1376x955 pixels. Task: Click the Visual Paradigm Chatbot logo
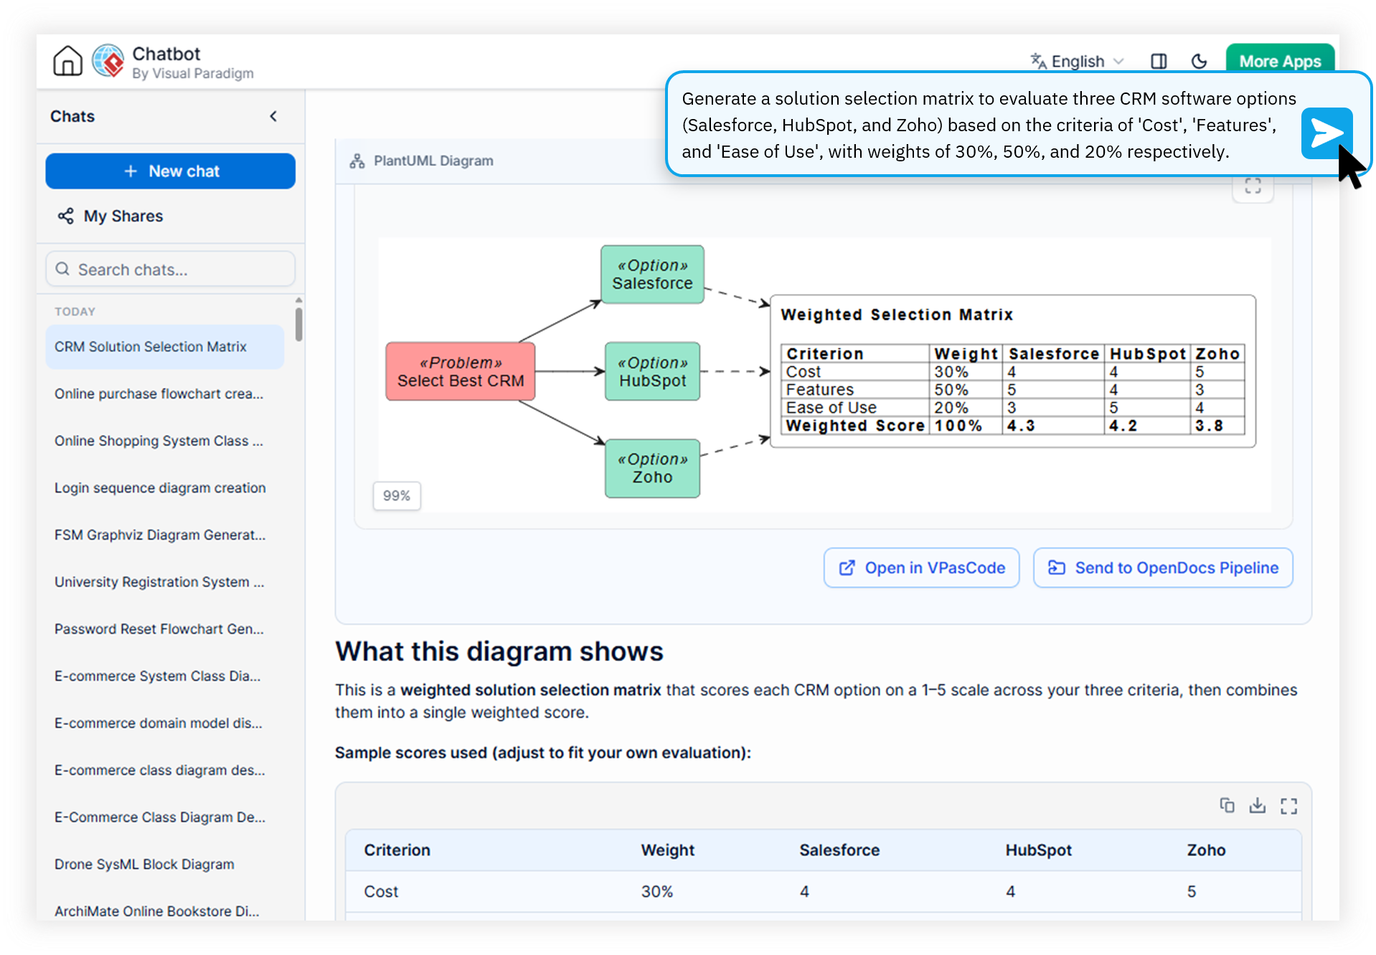[108, 61]
